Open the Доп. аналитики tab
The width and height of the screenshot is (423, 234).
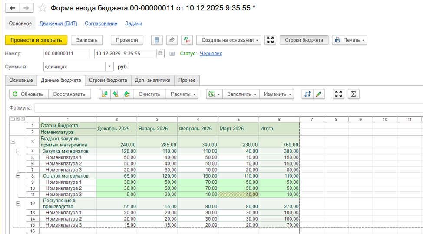(x=152, y=80)
